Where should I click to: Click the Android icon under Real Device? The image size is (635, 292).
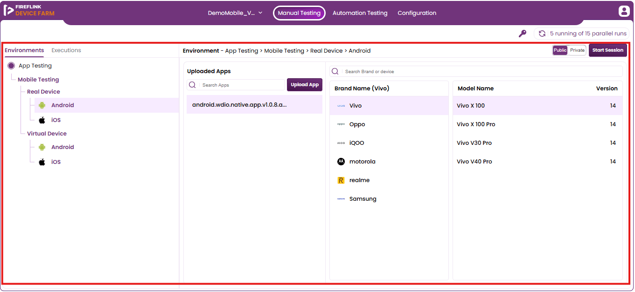point(42,105)
